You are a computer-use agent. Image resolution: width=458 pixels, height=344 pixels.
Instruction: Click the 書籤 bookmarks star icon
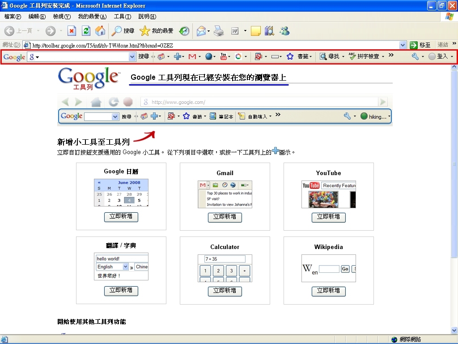click(290, 56)
